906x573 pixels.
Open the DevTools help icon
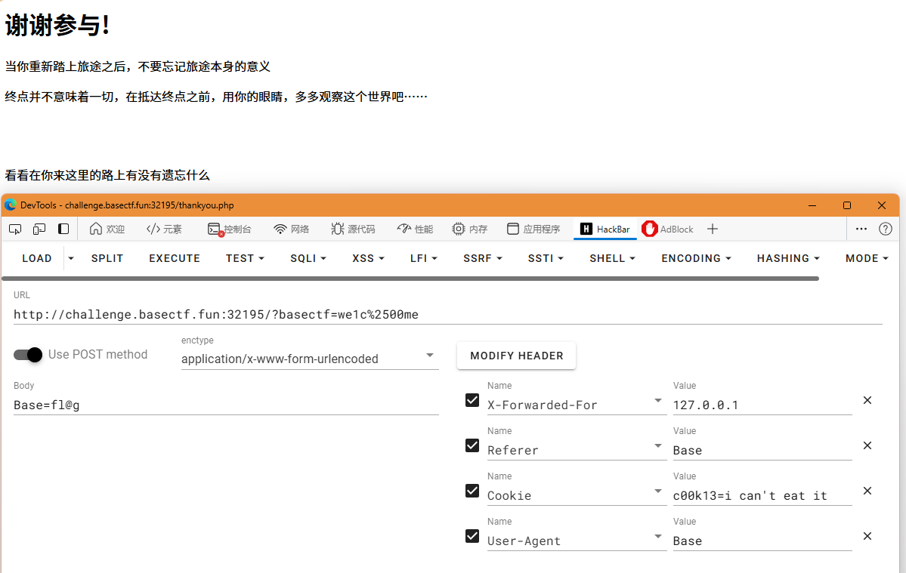(x=886, y=229)
